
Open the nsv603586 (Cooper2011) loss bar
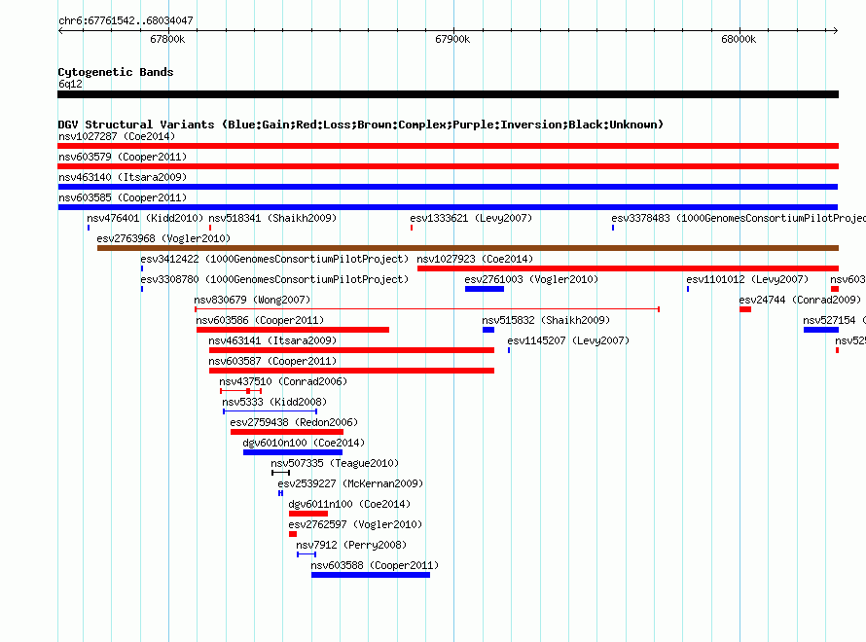point(293,330)
